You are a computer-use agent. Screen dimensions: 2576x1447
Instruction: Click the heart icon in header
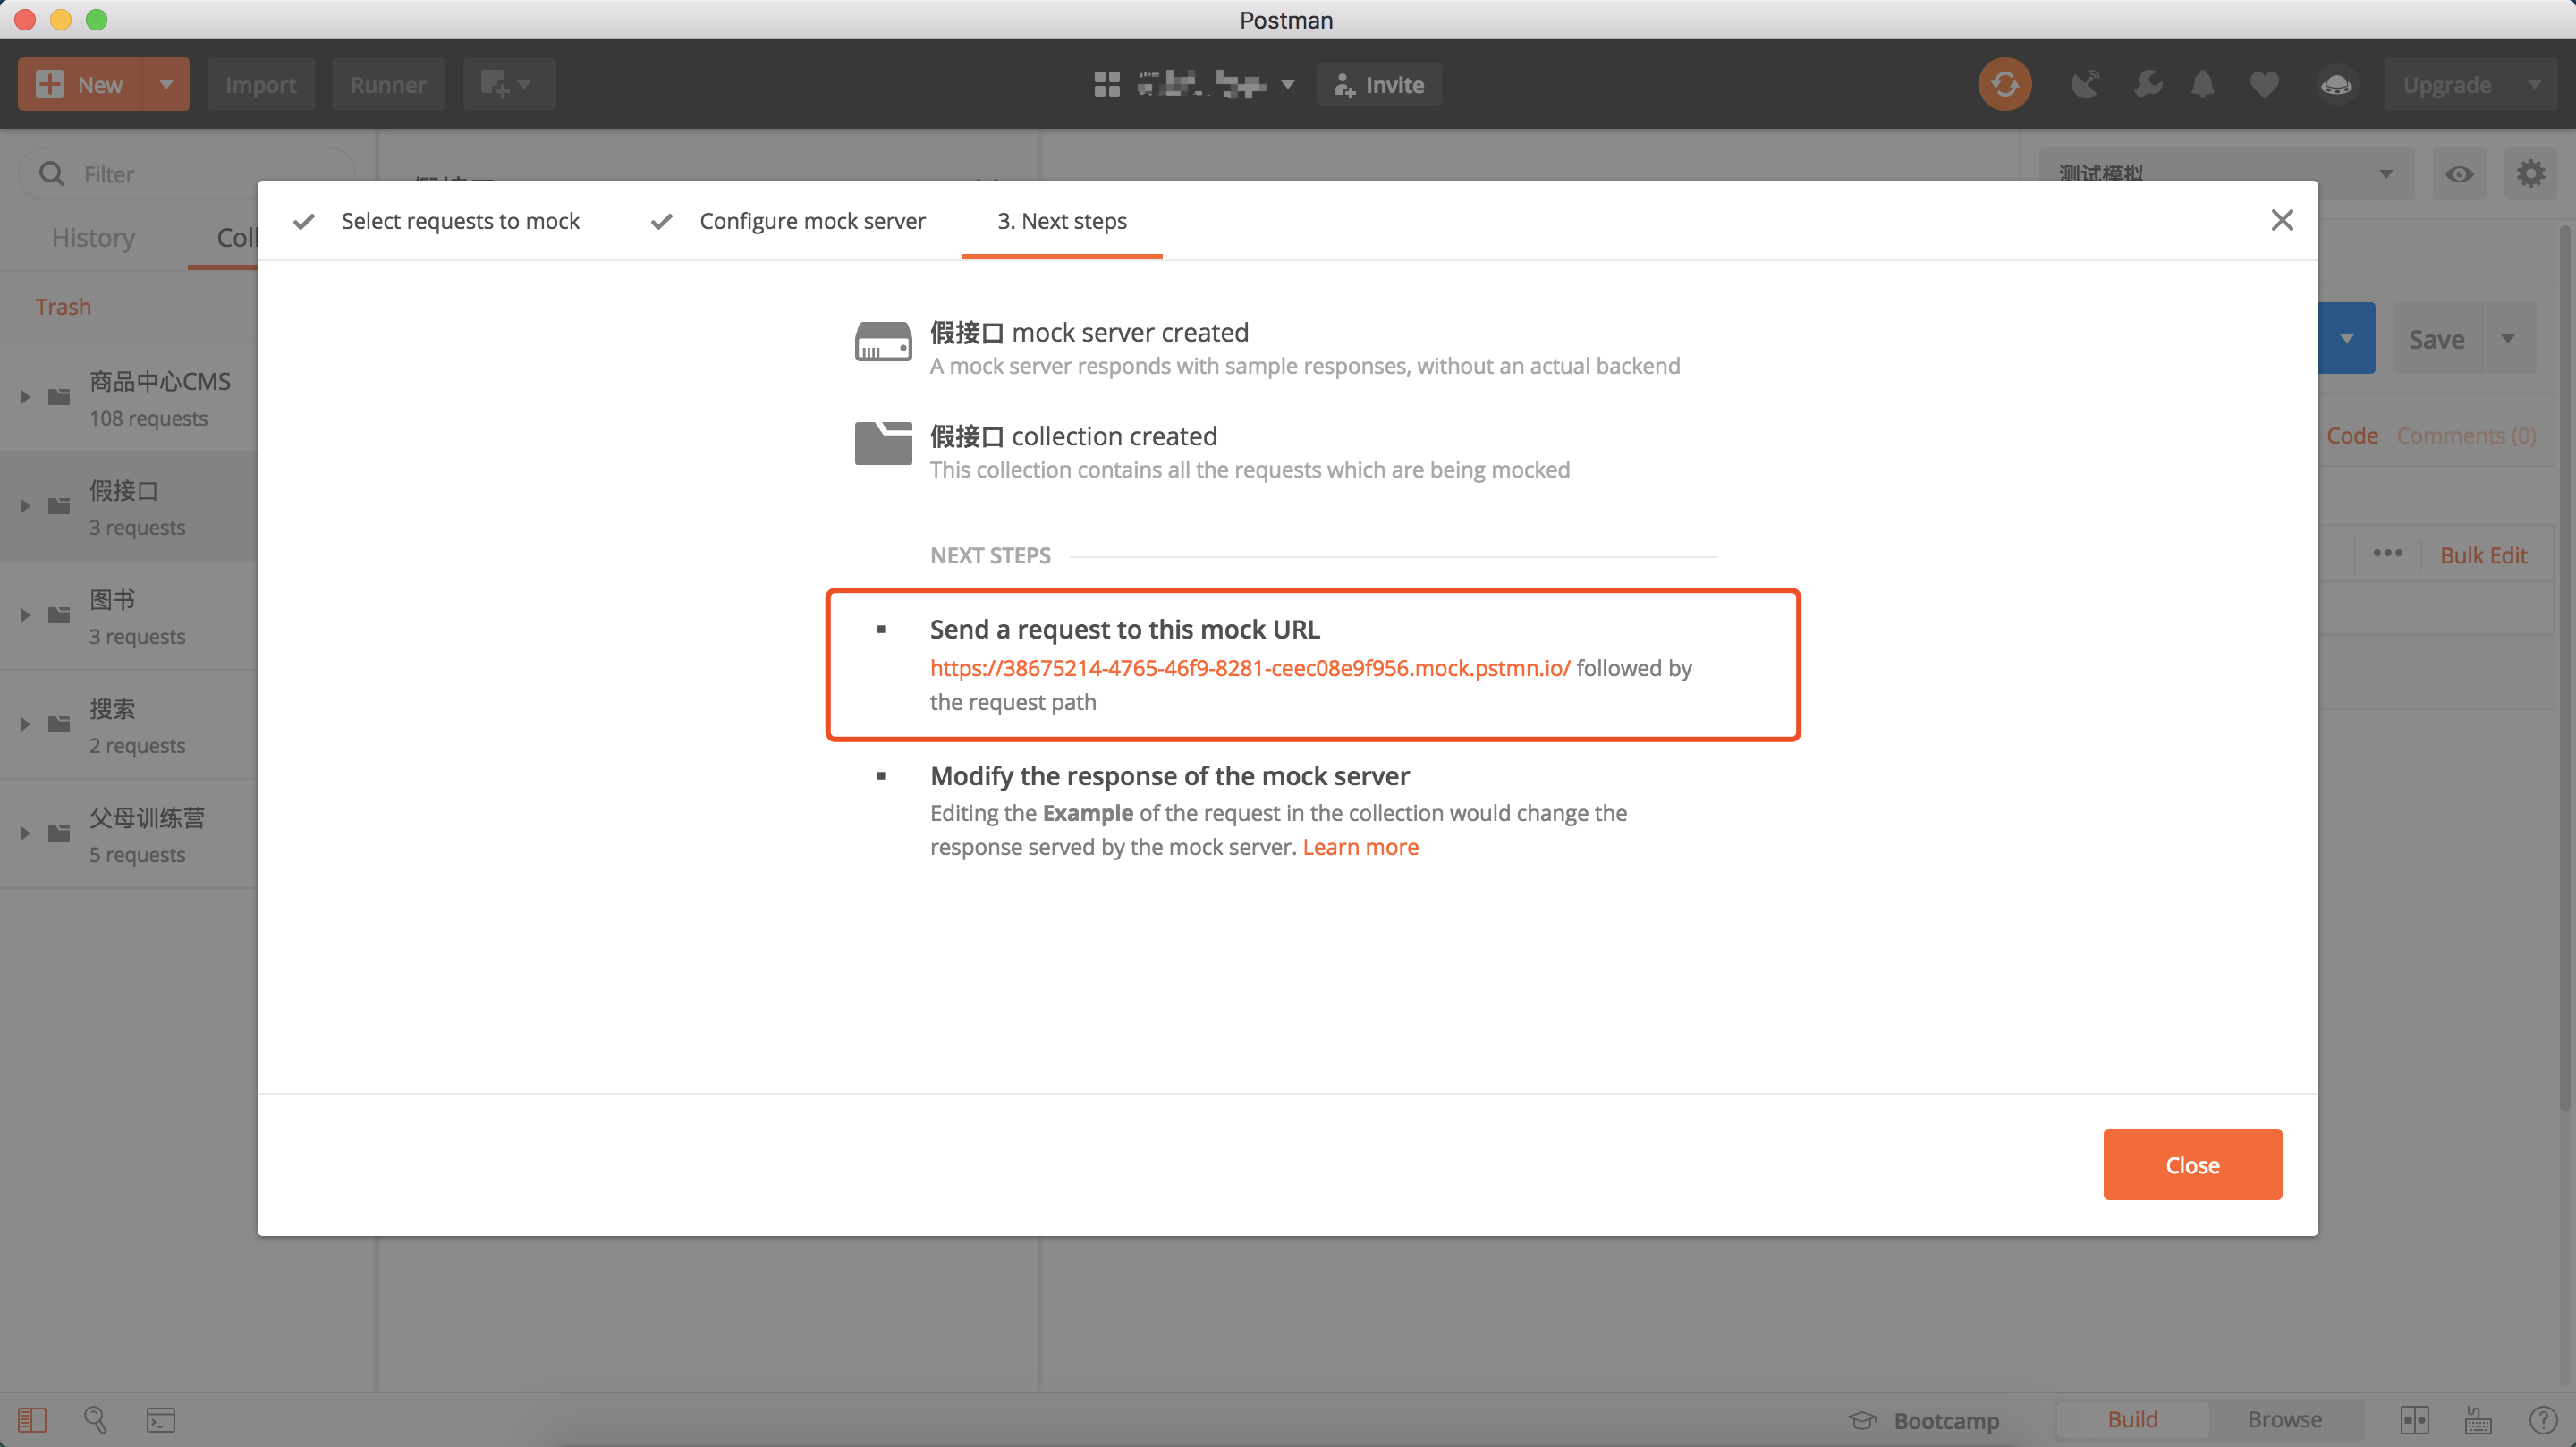coord(2264,85)
